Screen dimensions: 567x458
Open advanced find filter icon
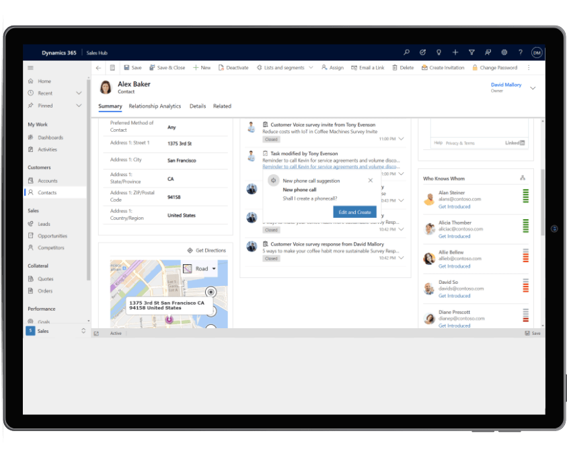click(x=471, y=52)
